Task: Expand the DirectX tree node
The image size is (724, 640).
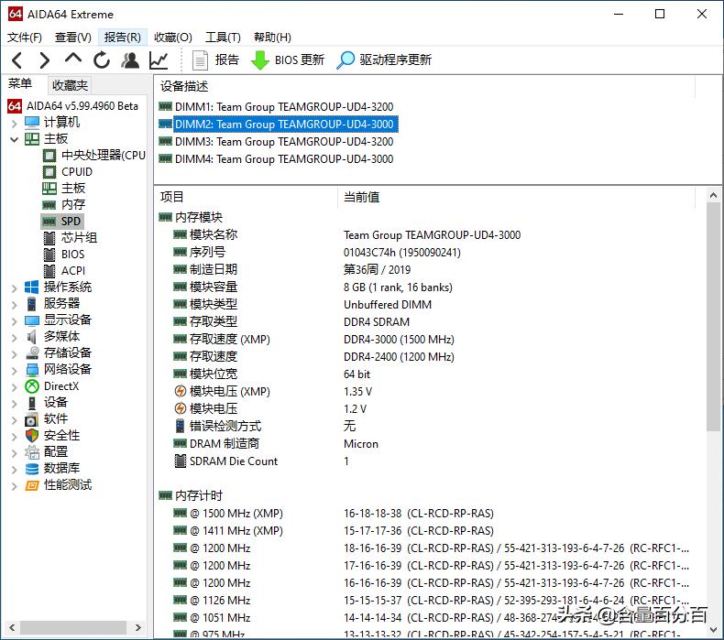Action: [x=15, y=386]
